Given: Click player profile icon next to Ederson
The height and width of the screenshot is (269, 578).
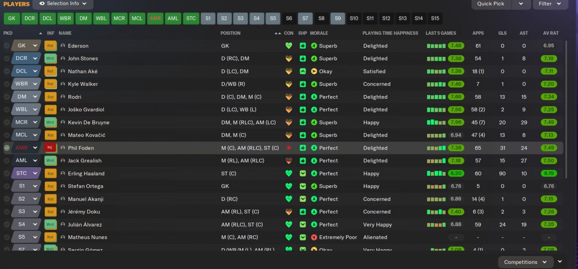Looking at the screenshot, I should tap(63, 46).
